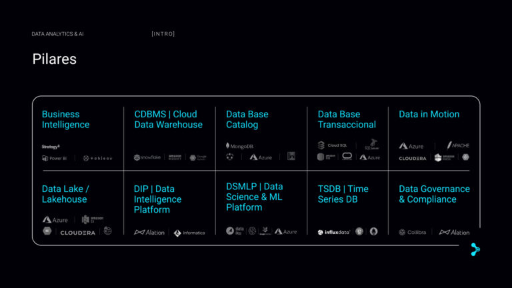Click the Apache logo

458,145
